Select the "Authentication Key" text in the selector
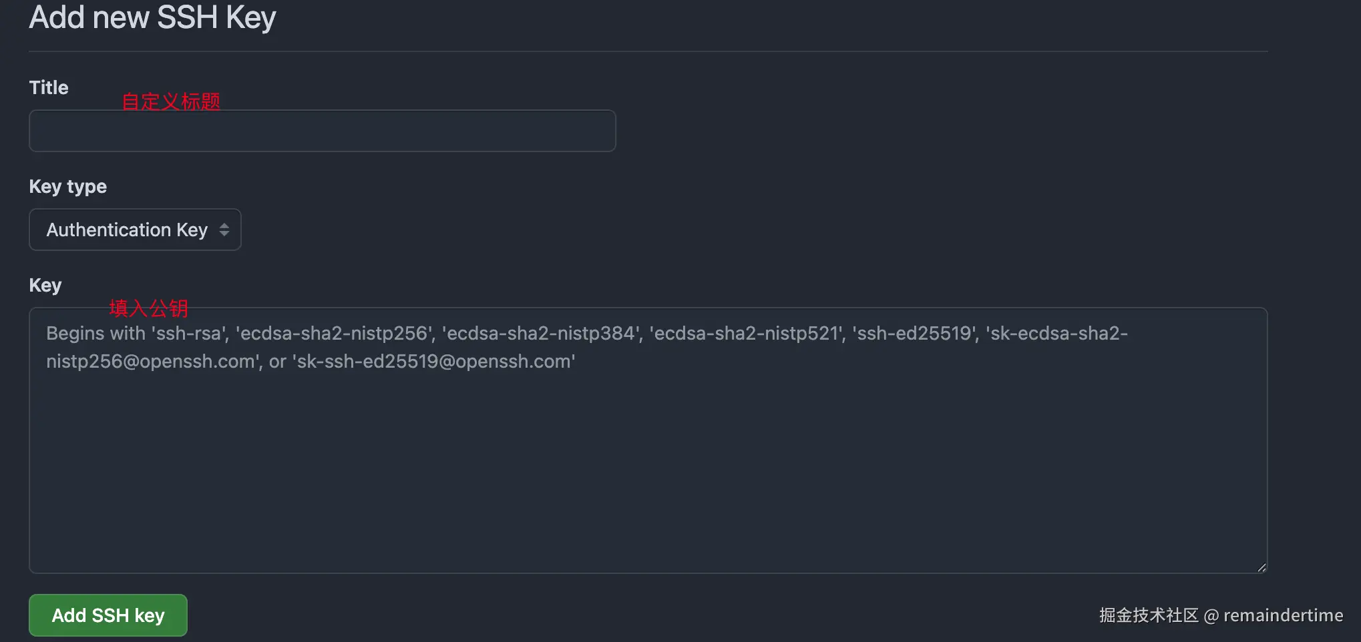 (127, 230)
